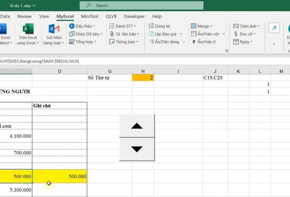Viewport: 290px width, 197px height.
Task: Click the search magnifier icon
Action: tap(88, 5)
